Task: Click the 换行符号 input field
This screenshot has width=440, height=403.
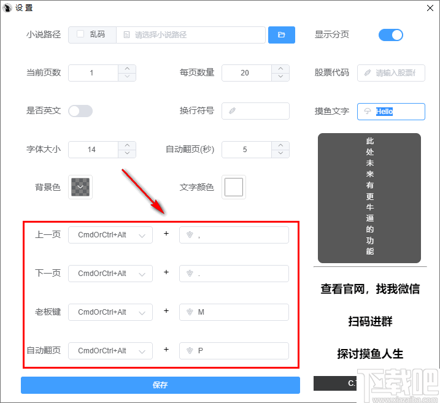Action: point(255,111)
